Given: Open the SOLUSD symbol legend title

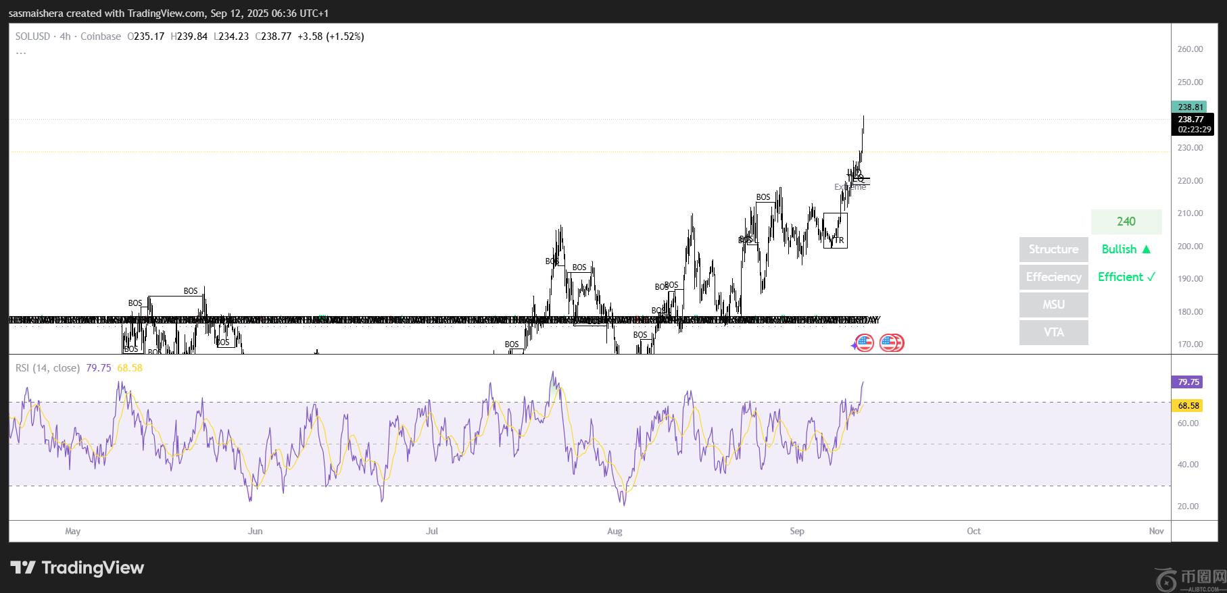Looking at the screenshot, I should point(32,36).
